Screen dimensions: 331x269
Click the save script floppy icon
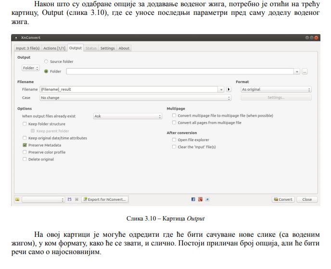click(x=70, y=199)
